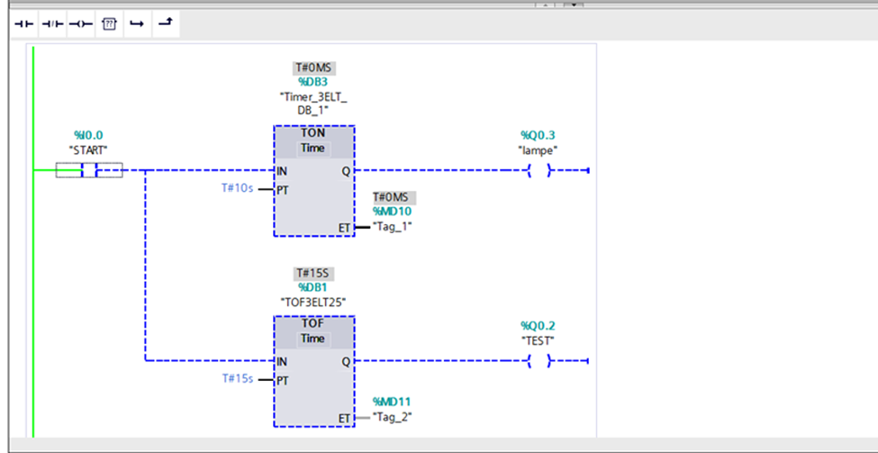Collapse pane with the up arrow
The height and width of the screenshot is (453, 878).
544,5
